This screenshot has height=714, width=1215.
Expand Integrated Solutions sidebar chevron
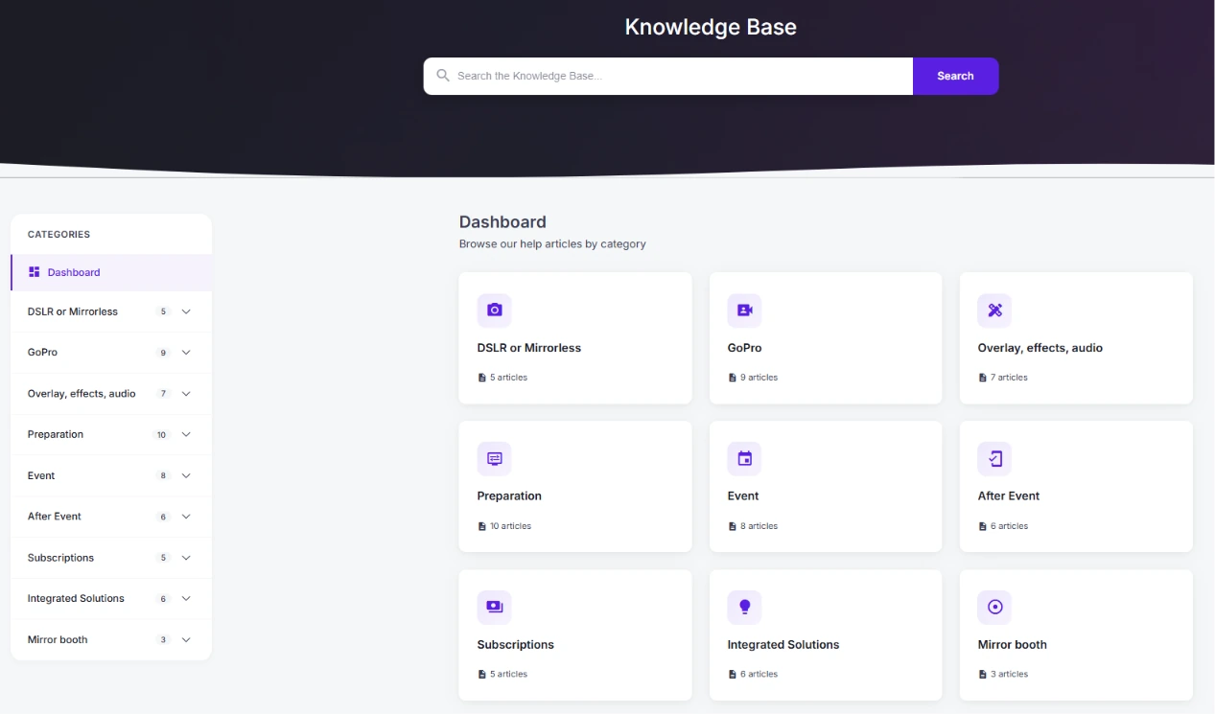point(186,598)
